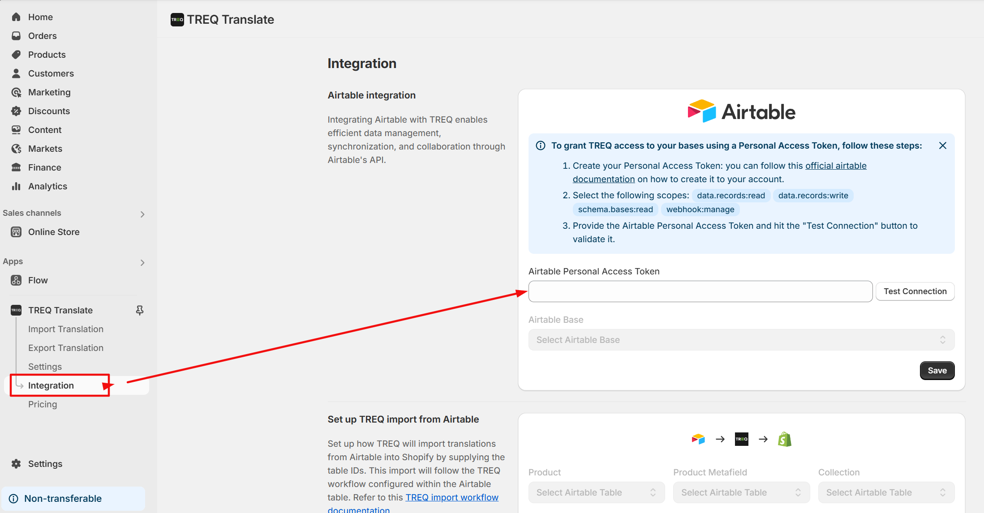Click the small Airtable icon in import flow

(x=698, y=439)
